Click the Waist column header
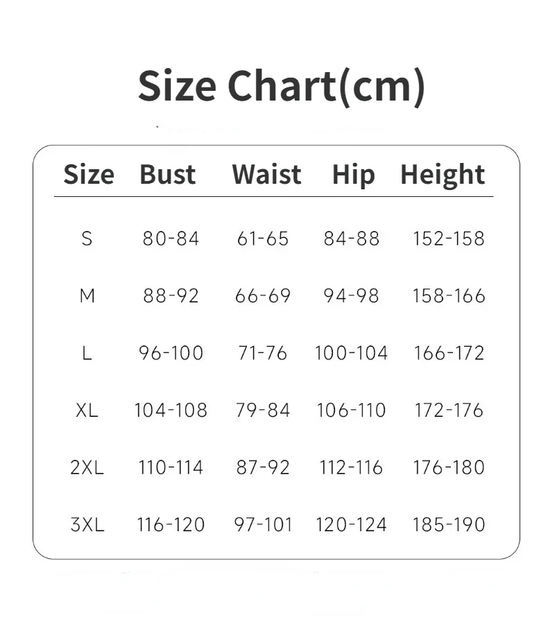Screen dimensions: 548x620 pyautogui.click(x=266, y=175)
